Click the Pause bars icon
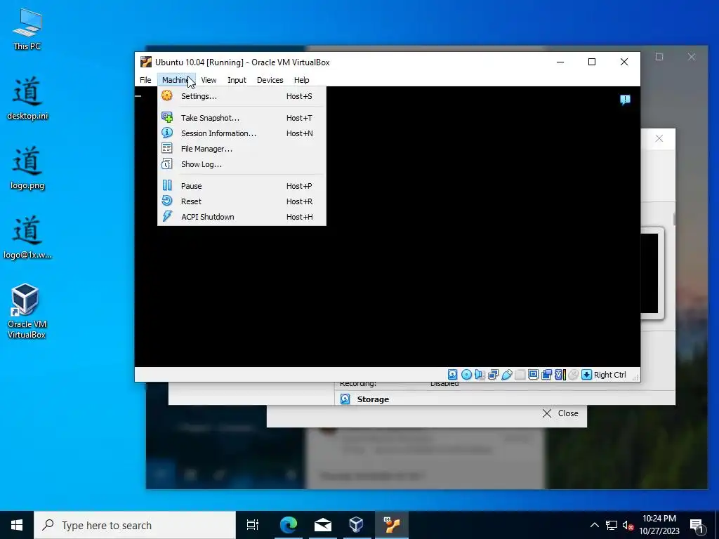 click(x=167, y=185)
